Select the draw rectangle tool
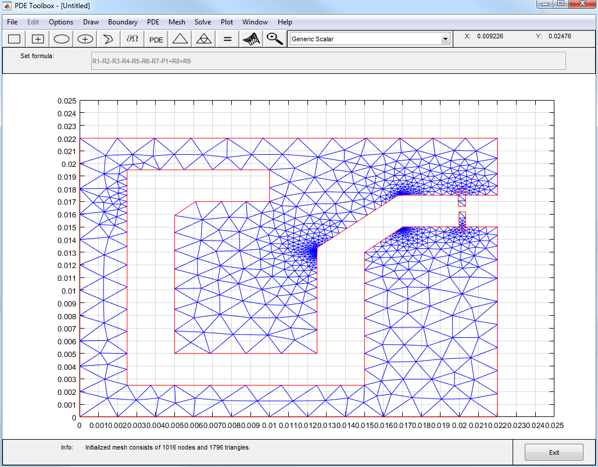Screen dimensions: 598x467 (x=15, y=39)
